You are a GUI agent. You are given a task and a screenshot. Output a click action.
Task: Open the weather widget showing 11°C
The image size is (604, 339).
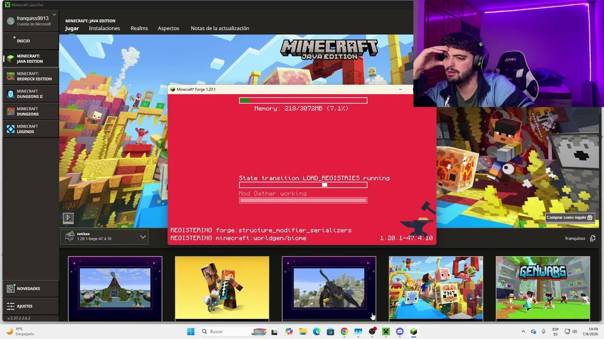19,331
